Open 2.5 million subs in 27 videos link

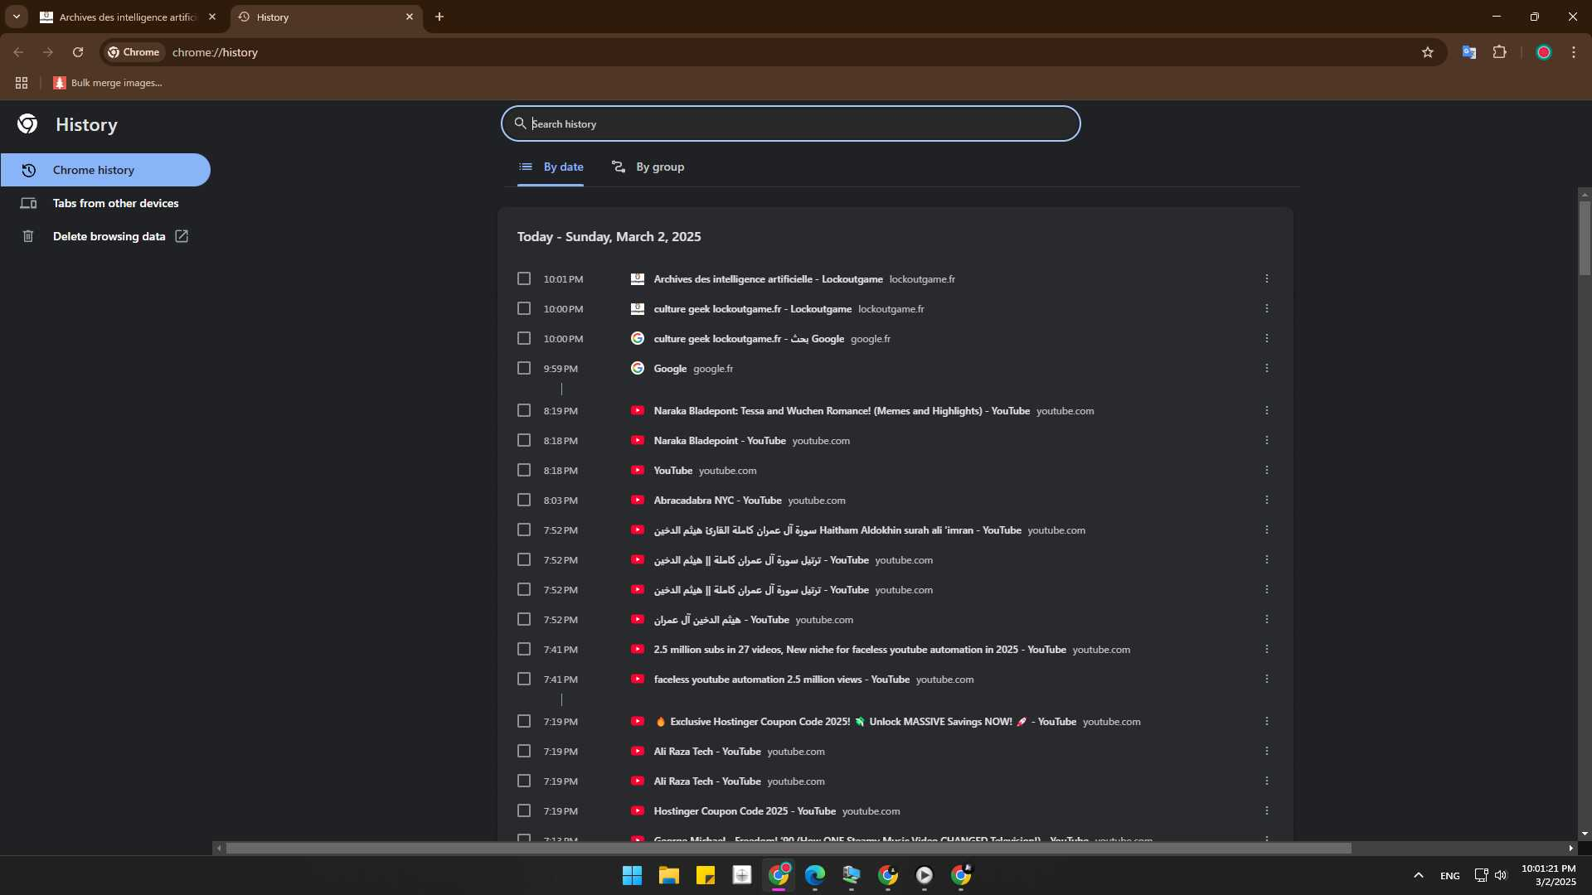860,650
